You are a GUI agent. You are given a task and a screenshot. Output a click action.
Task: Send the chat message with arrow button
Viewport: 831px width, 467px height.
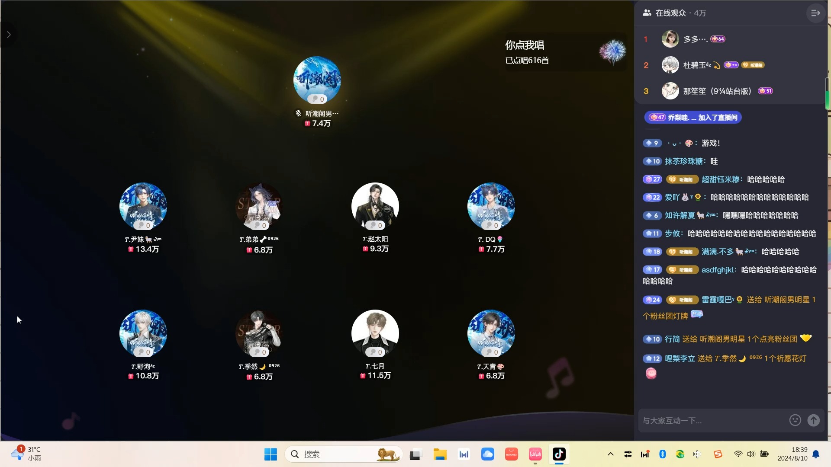point(814,420)
